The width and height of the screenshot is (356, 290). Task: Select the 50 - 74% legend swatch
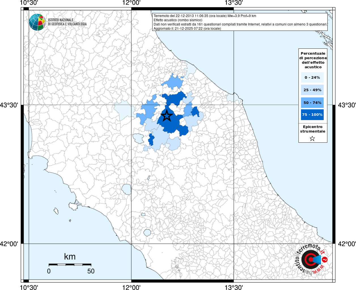click(x=312, y=103)
